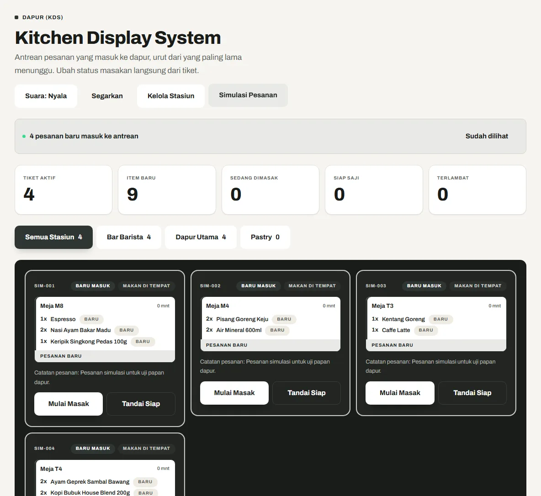Click BARU MASUK badge on SIM-003
Viewport: 541px width, 496px height.
424,286
